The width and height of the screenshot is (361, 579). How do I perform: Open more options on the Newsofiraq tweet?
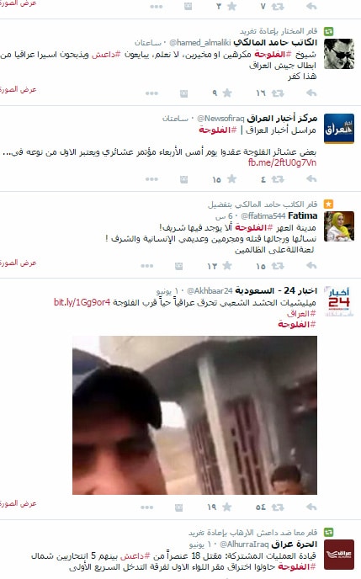click(x=151, y=179)
